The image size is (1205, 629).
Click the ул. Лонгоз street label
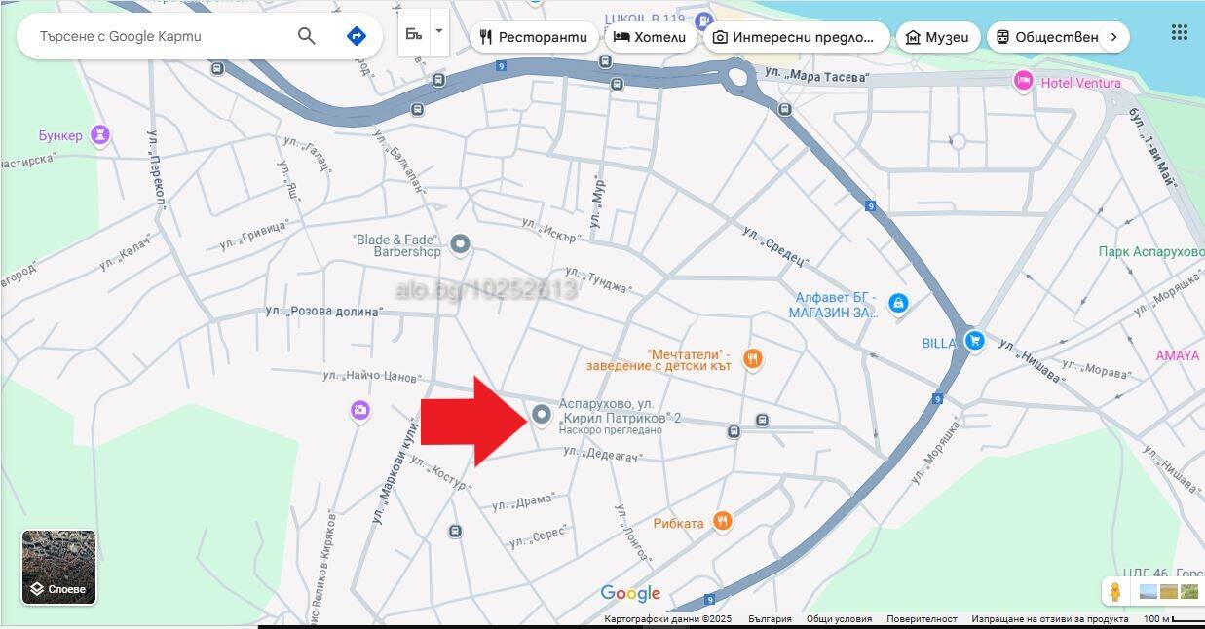coord(631,533)
